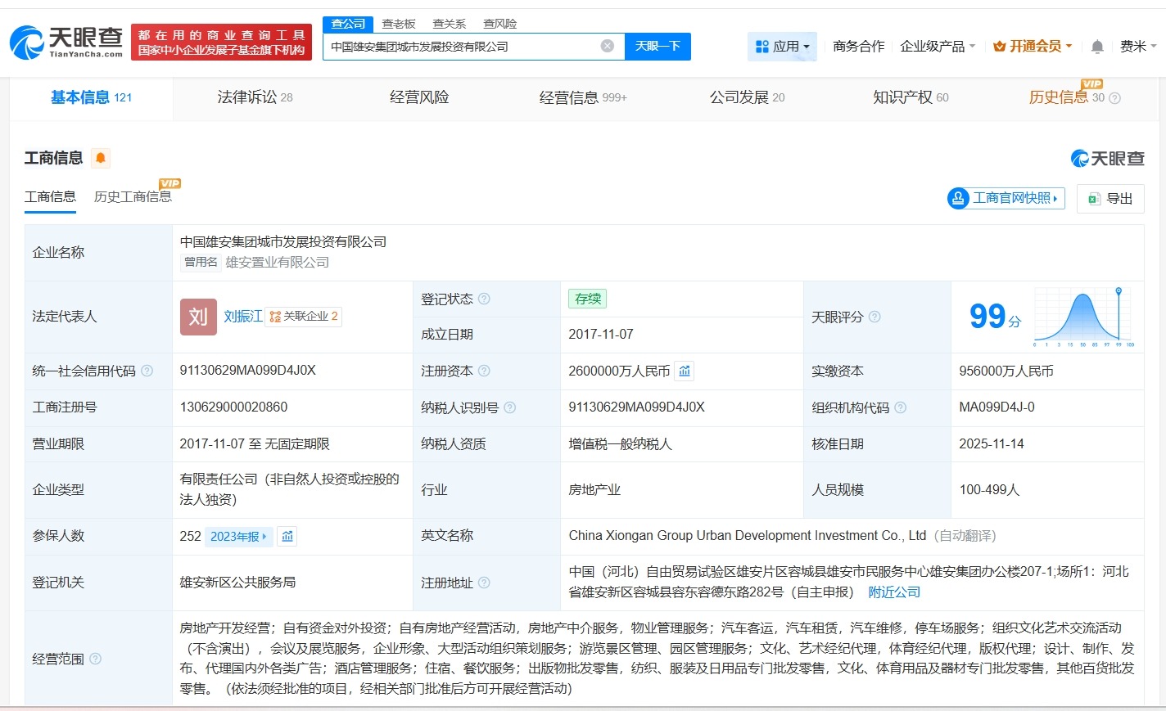Image resolution: width=1166 pixels, height=711 pixels.
Task: Open the 历史工商信息 VIP tab
Action: 133,197
